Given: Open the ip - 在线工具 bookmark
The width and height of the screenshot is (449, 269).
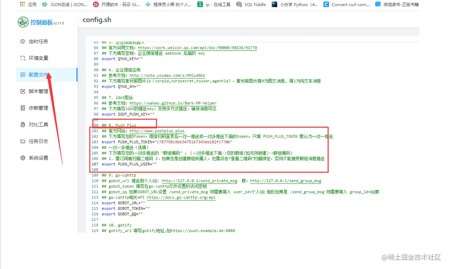Looking at the screenshot, I should click(214, 4).
